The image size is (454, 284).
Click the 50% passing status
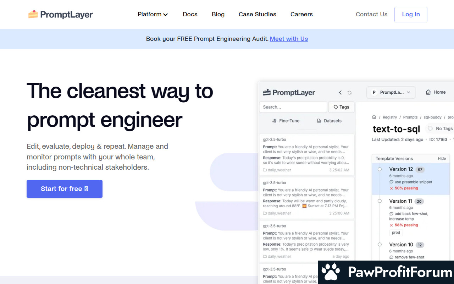tap(404, 188)
